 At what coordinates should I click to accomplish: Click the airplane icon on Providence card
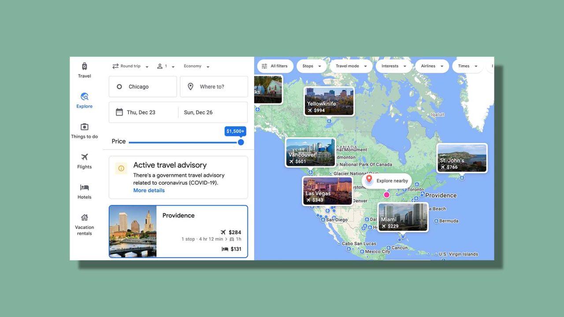[x=223, y=232]
